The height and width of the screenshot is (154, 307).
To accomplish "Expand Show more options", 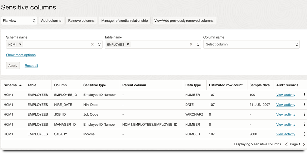I will click(21, 55).
